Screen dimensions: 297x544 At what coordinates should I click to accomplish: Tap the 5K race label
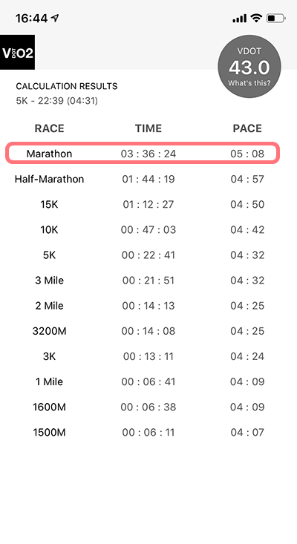coord(49,255)
